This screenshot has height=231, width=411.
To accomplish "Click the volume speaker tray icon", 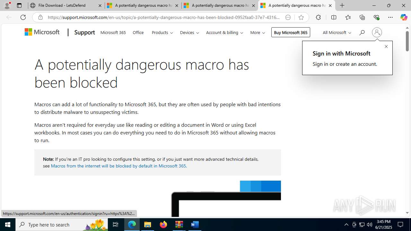I will point(370,225).
